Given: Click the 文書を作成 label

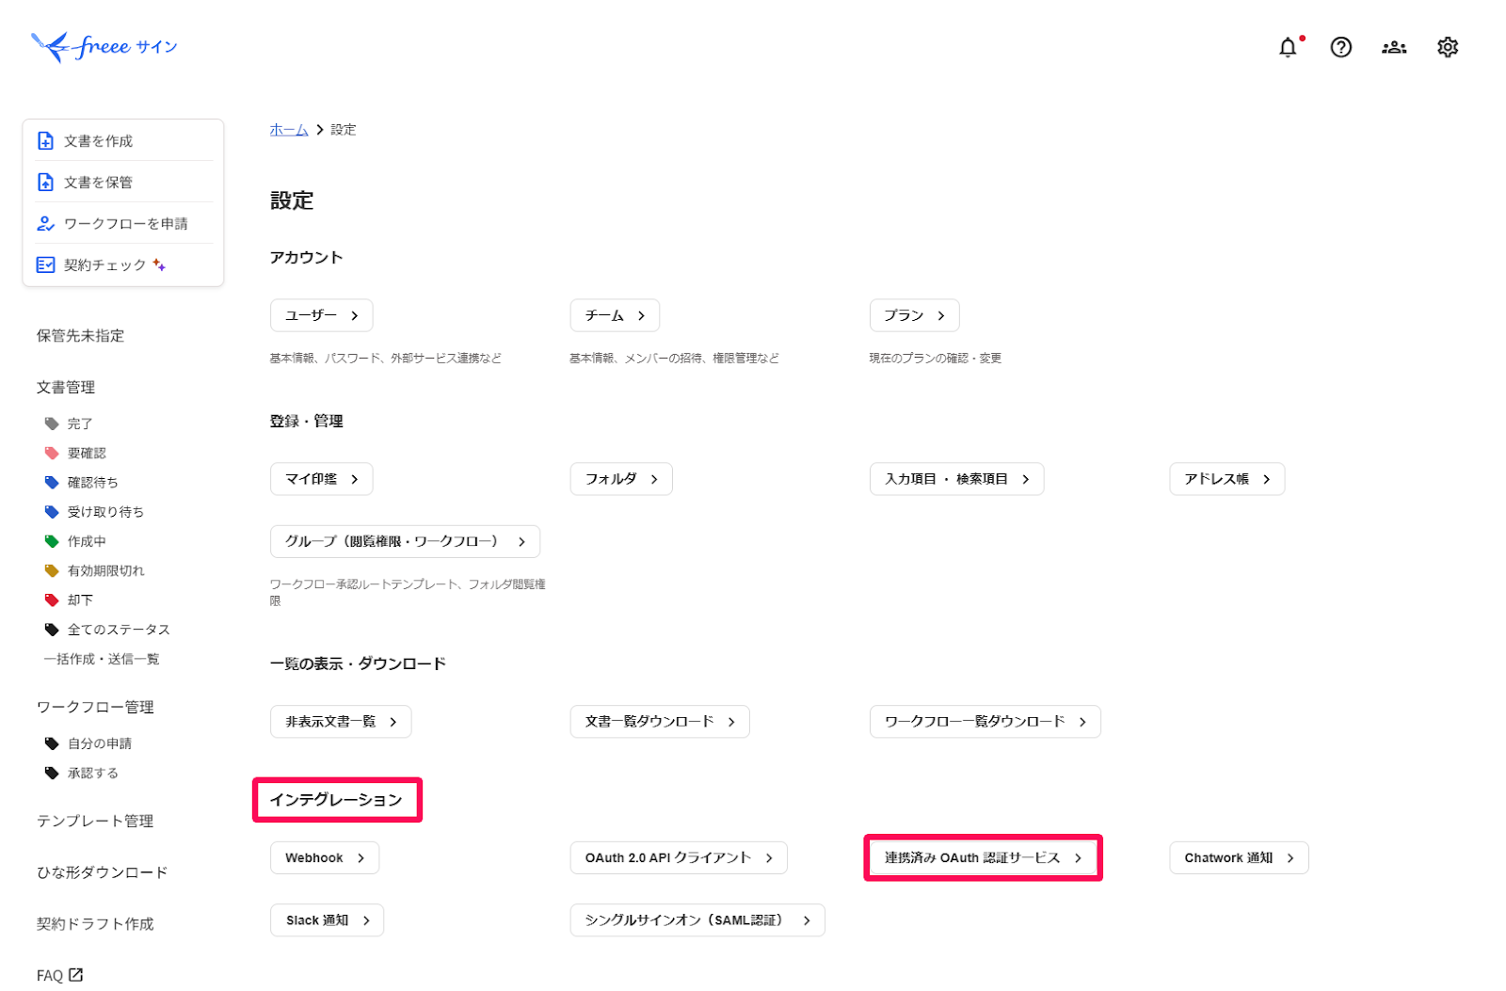Looking at the screenshot, I should click(x=98, y=141).
